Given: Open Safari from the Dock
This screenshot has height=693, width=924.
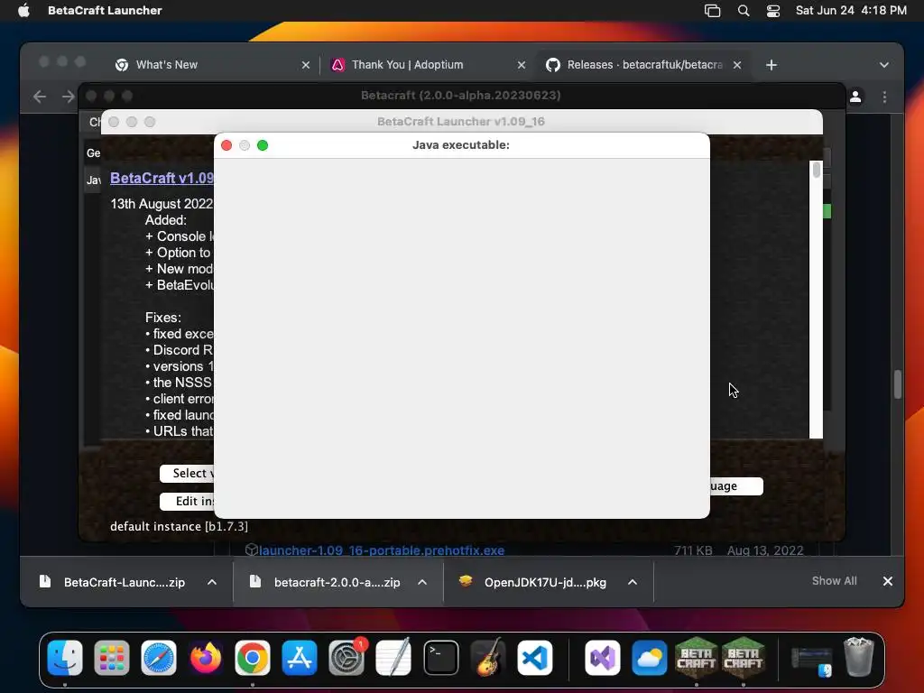Looking at the screenshot, I should [x=159, y=658].
